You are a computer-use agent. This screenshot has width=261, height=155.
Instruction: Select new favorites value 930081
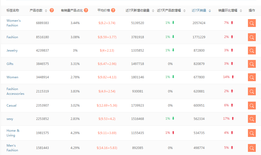pyautogui.click(x=137, y=91)
